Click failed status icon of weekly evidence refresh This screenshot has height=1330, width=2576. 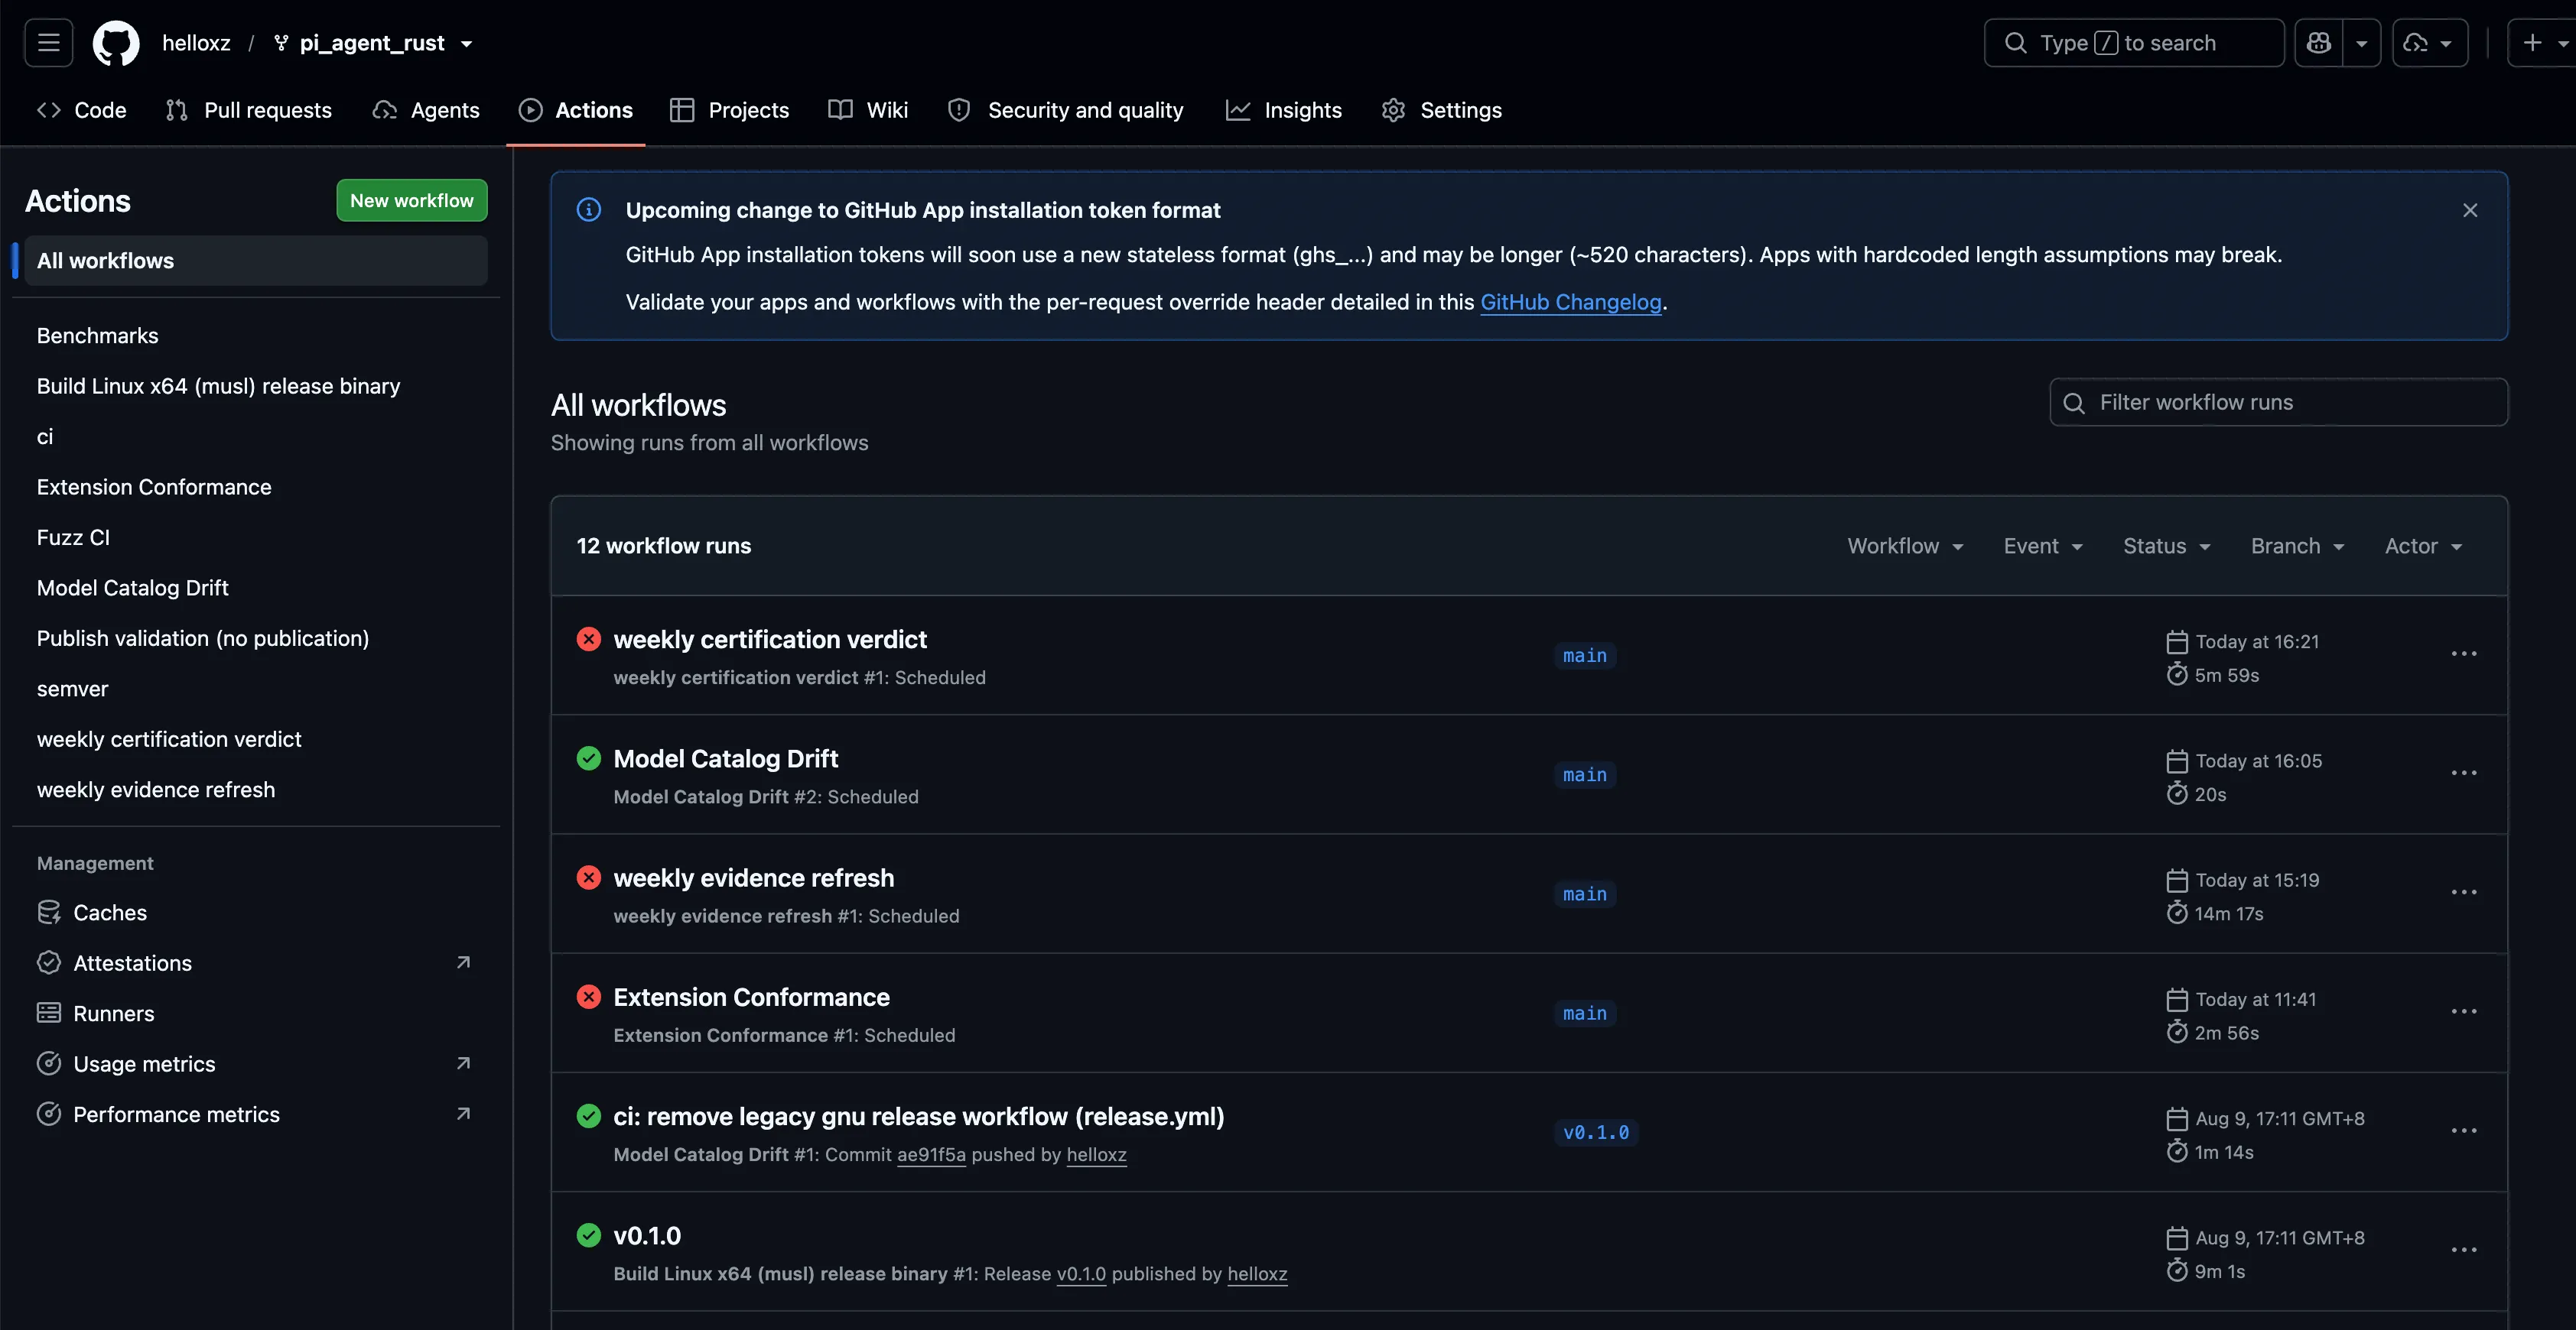pos(589,877)
